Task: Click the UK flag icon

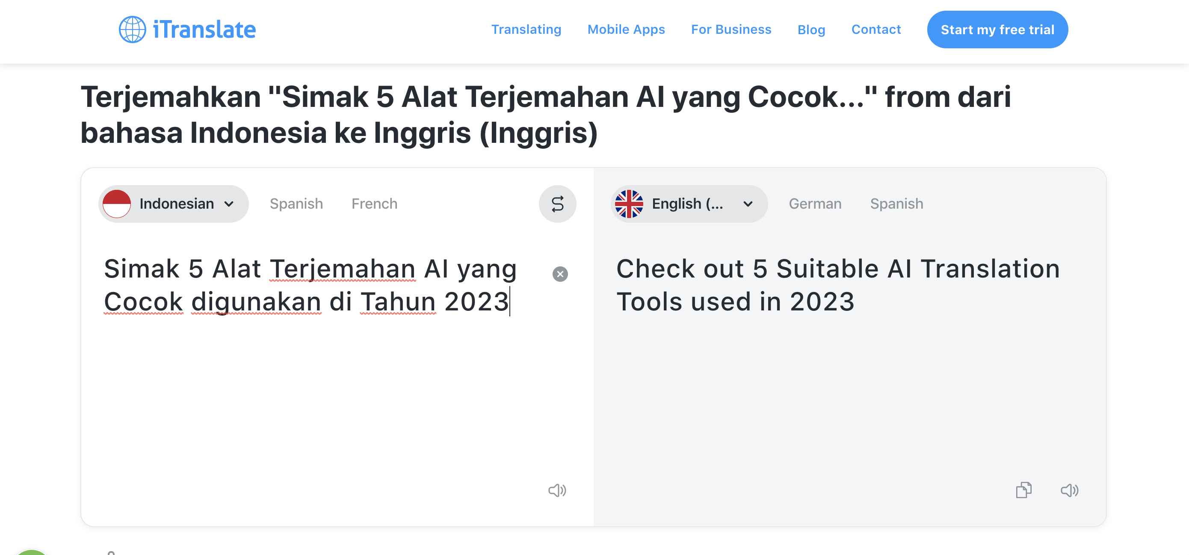Action: coord(629,204)
